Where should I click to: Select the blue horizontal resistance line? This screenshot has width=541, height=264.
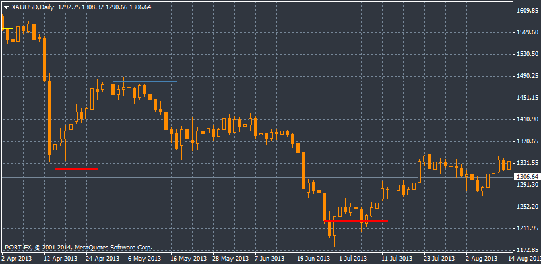[x=144, y=81]
